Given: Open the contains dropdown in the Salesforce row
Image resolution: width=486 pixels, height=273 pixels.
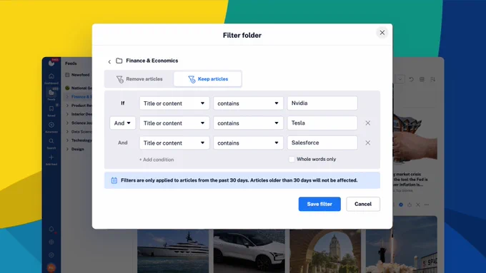Looking at the screenshot, I should [x=248, y=143].
